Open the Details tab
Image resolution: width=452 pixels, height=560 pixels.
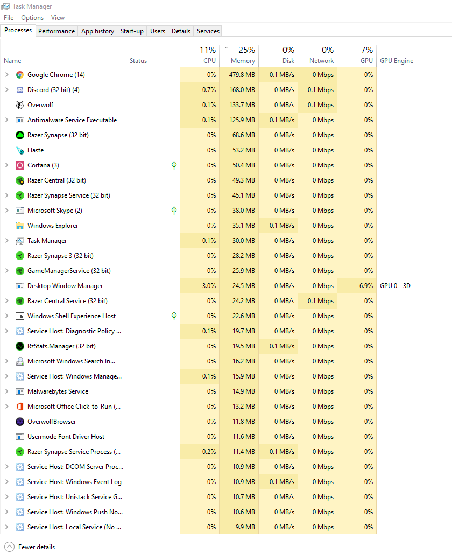181,31
